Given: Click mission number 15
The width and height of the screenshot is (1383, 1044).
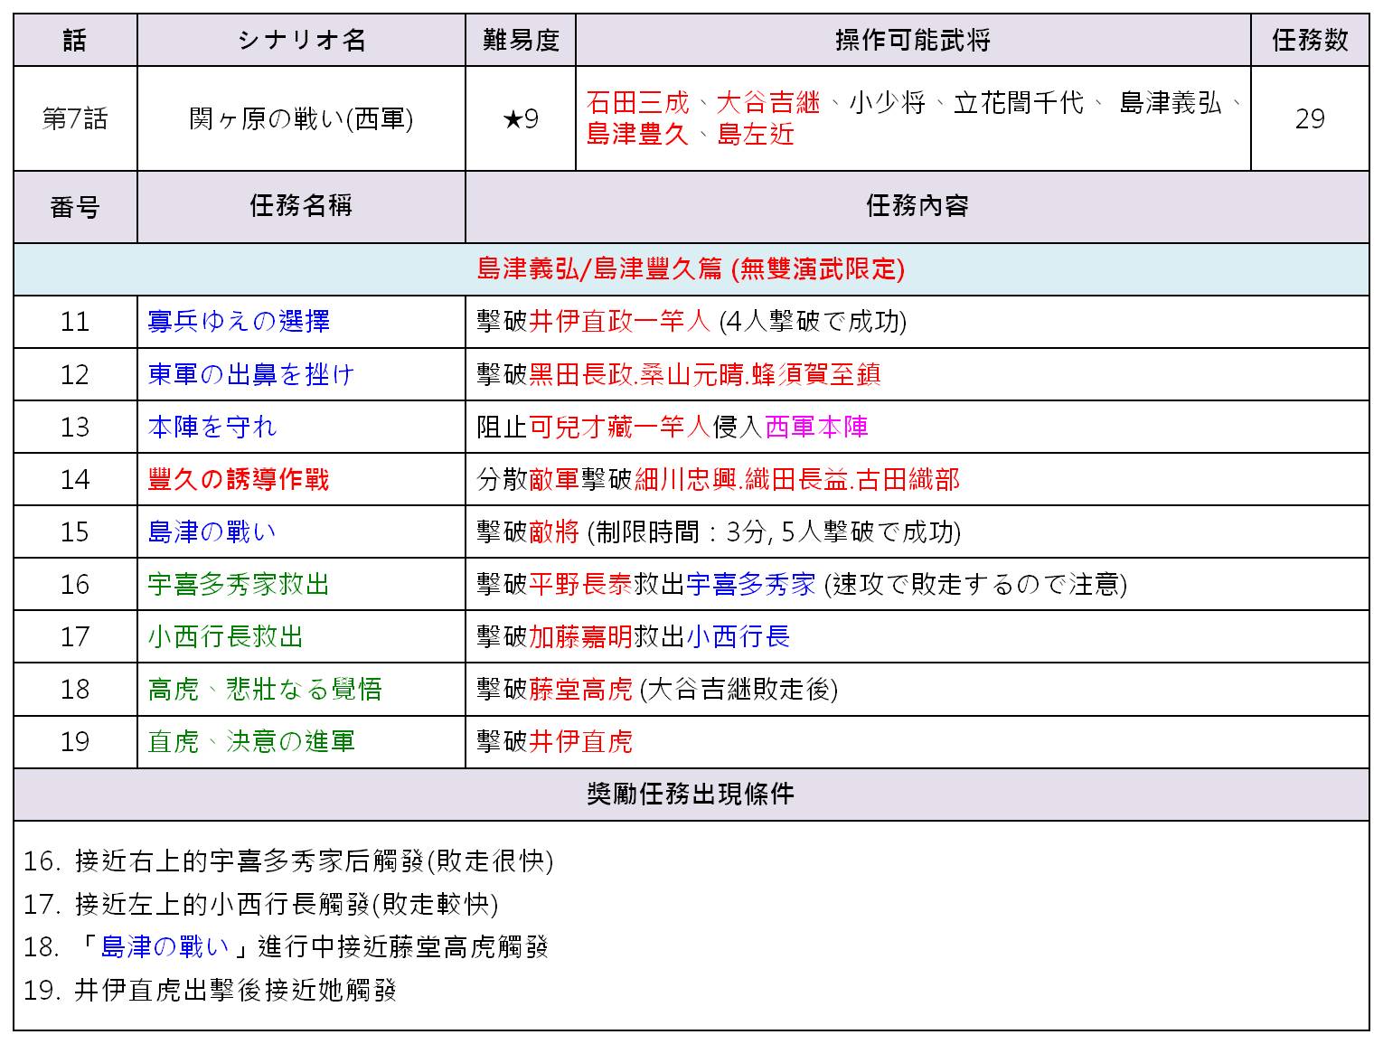Looking at the screenshot, I should (x=75, y=531).
